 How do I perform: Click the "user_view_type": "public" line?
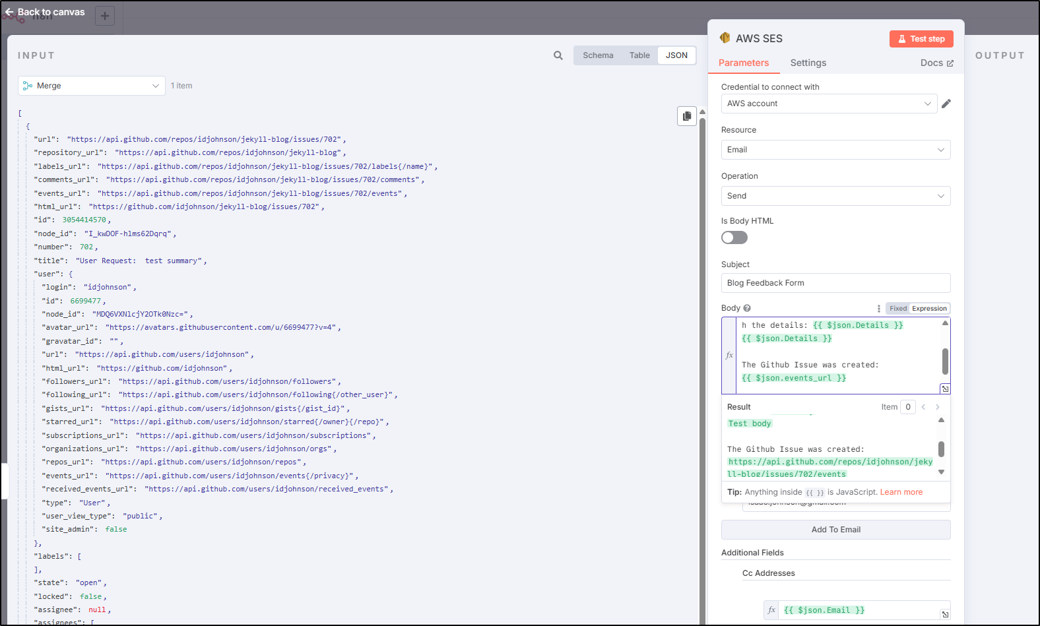point(102,516)
